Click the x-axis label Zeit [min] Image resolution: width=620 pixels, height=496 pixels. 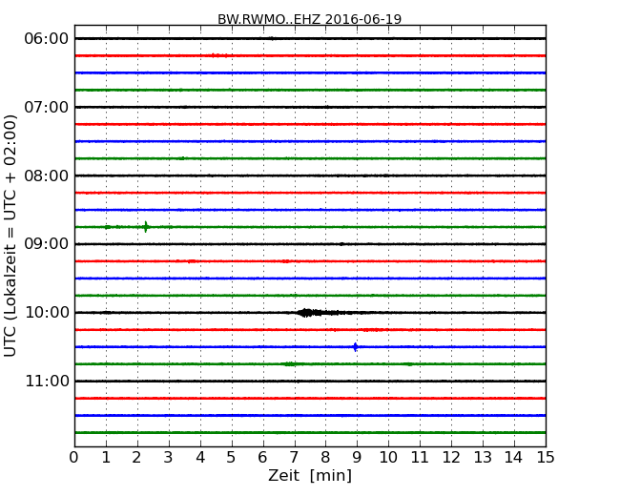click(310, 475)
